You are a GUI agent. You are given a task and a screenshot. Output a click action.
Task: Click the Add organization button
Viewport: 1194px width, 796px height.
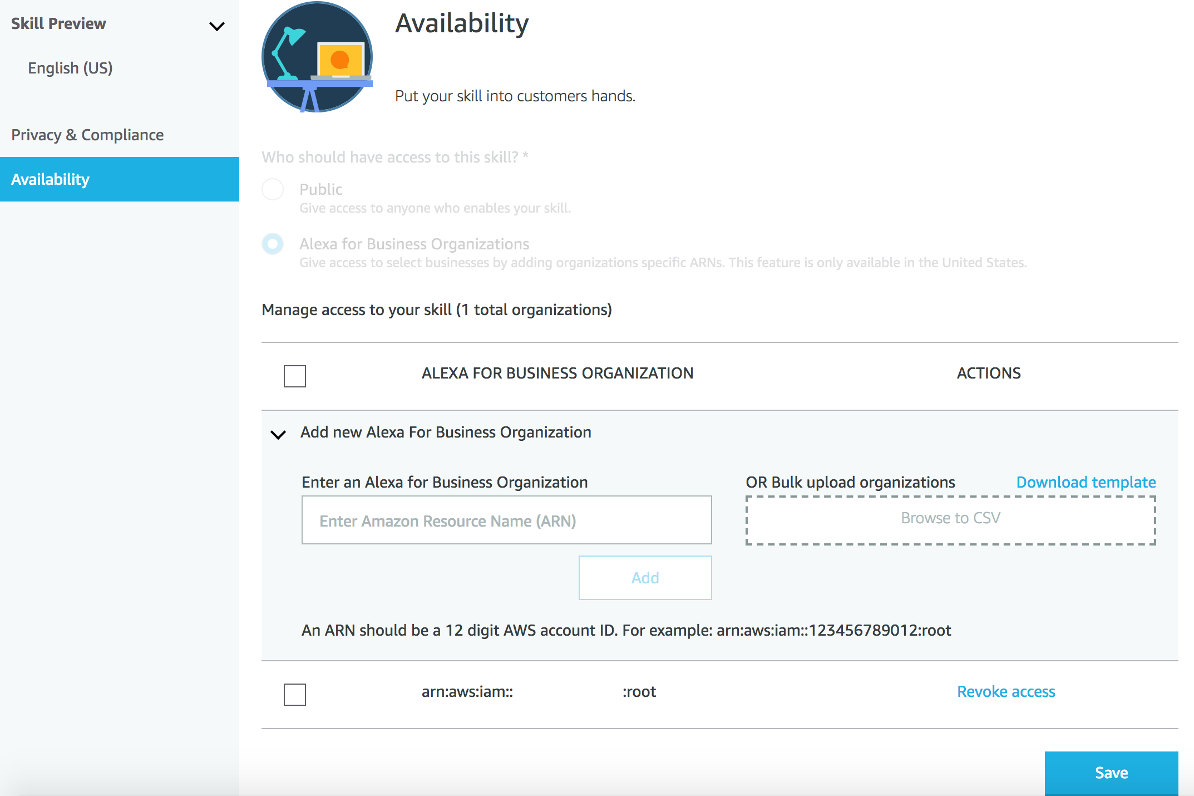(x=645, y=578)
